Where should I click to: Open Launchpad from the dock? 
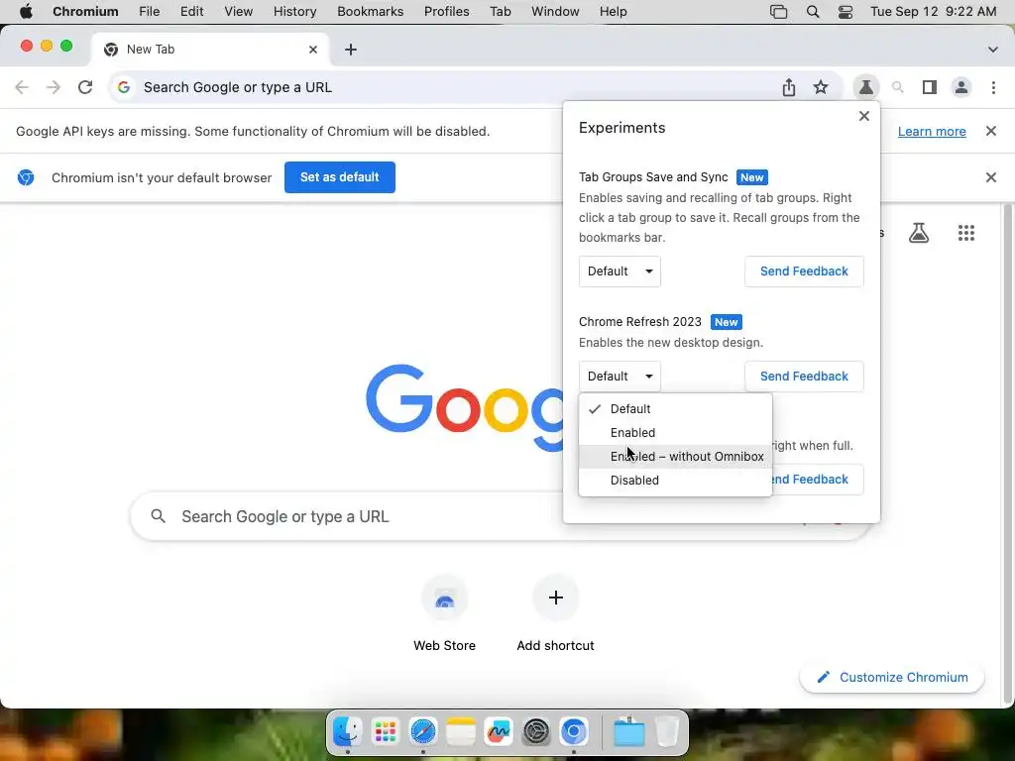click(386, 732)
